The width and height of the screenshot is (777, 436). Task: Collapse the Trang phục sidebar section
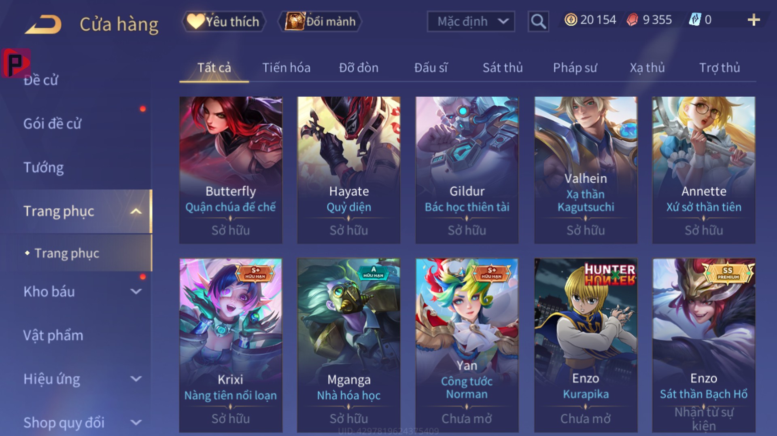point(136,211)
